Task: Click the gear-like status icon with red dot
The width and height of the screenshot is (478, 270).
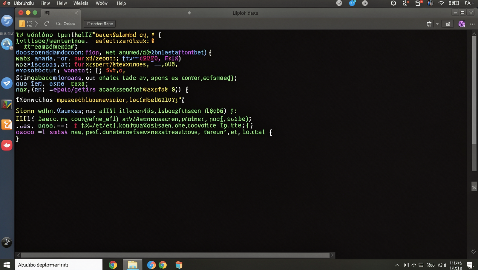Action: coord(405,3)
